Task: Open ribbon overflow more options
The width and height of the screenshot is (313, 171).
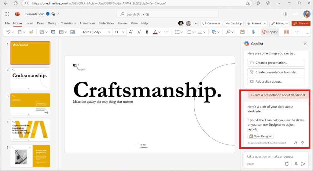Action: 297,32
